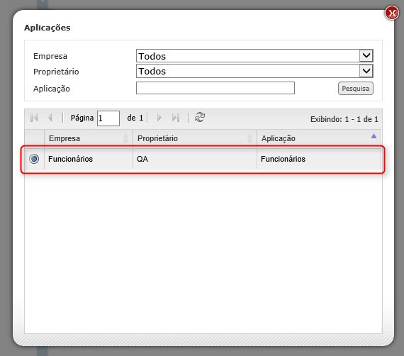Click the 'Exibindo: 1 - 1 de 1' text
Screen dimensions: 404x356
tap(344, 119)
